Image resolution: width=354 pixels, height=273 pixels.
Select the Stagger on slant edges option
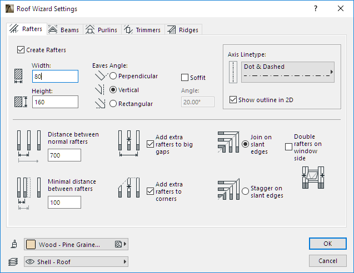coord(246,191)
